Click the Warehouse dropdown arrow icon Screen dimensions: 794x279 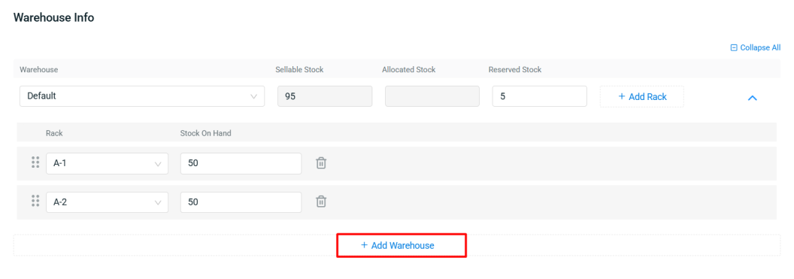(253, 97)
